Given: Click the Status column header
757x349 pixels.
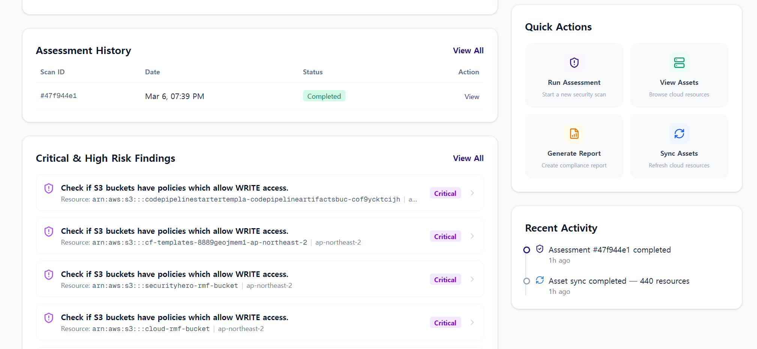Looking at the screenshot, I should (313, 72).
